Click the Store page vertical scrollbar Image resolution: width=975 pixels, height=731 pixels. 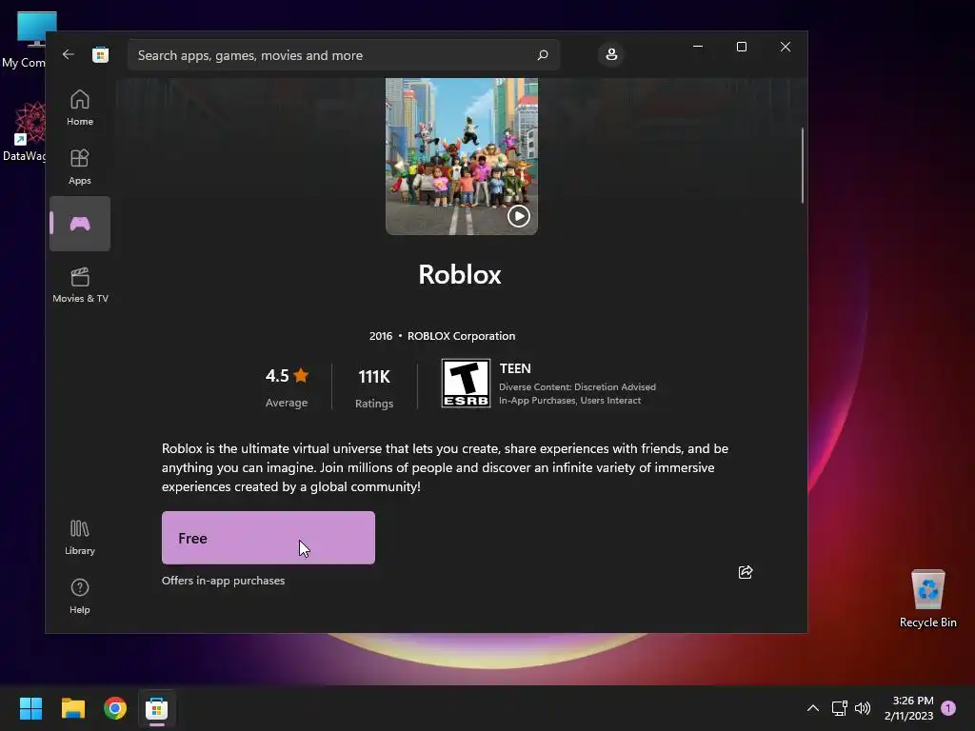[802, 166]
